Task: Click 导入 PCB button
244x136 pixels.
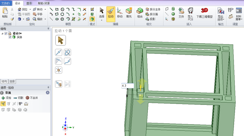Action: 190,14
